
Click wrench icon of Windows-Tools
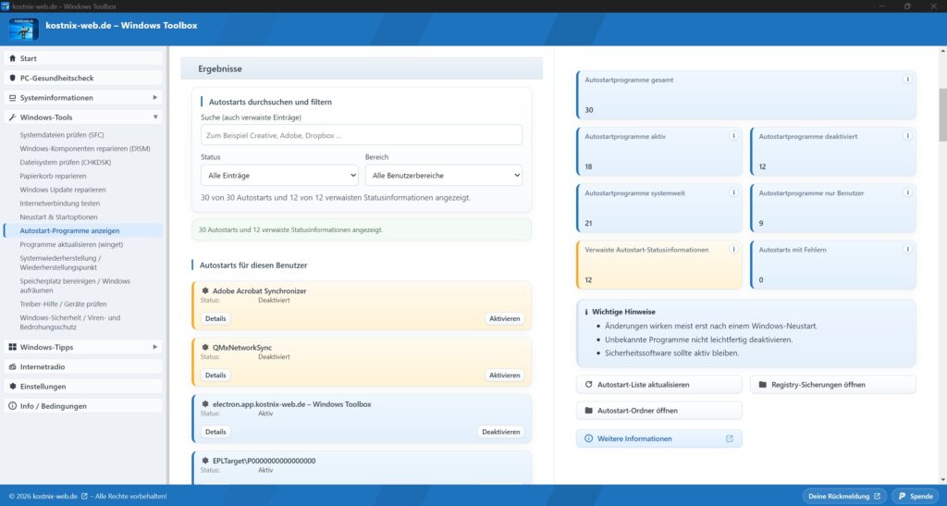tap(13, 117)
